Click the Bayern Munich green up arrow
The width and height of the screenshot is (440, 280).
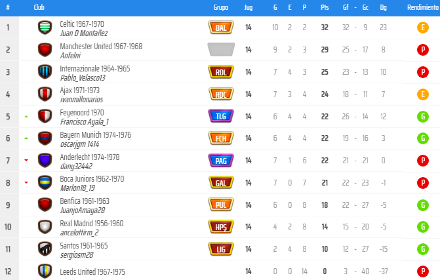click(x=26, y=138)
